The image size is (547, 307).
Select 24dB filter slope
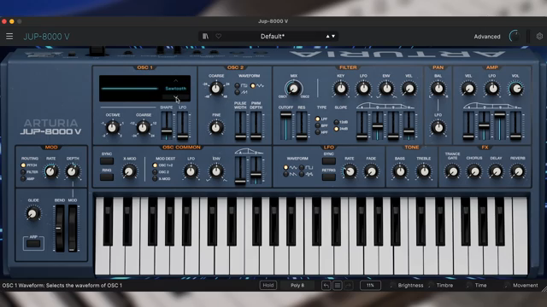coord(336,129)
